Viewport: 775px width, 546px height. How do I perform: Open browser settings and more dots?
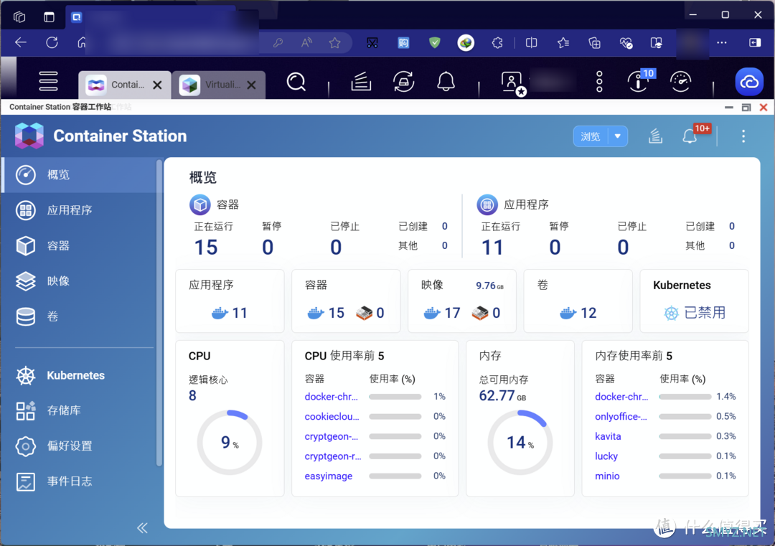(x=722, y=43)
